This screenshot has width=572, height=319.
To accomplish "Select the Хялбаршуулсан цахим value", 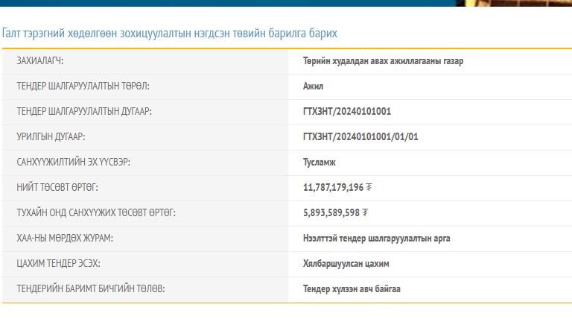I will pyautogui.click(x=346, y=264).
